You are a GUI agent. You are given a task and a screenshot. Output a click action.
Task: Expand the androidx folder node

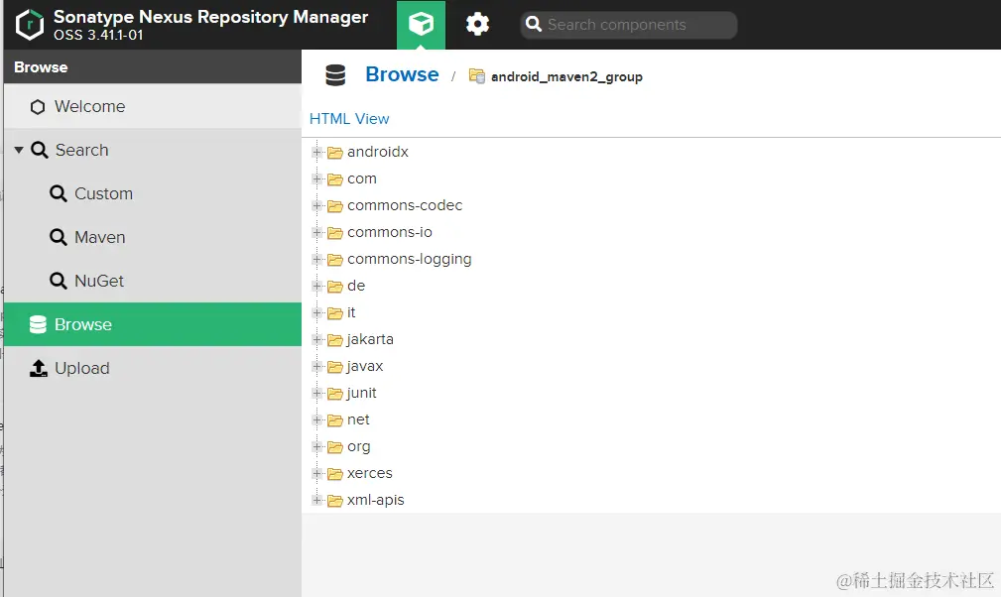point(316,152)
